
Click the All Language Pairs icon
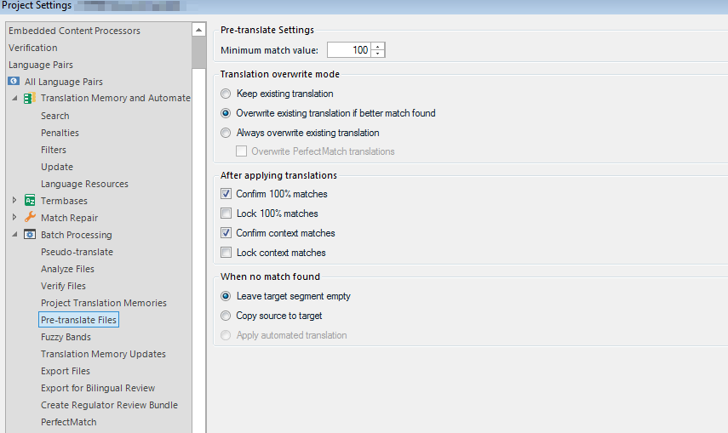[x=14, y=82]
